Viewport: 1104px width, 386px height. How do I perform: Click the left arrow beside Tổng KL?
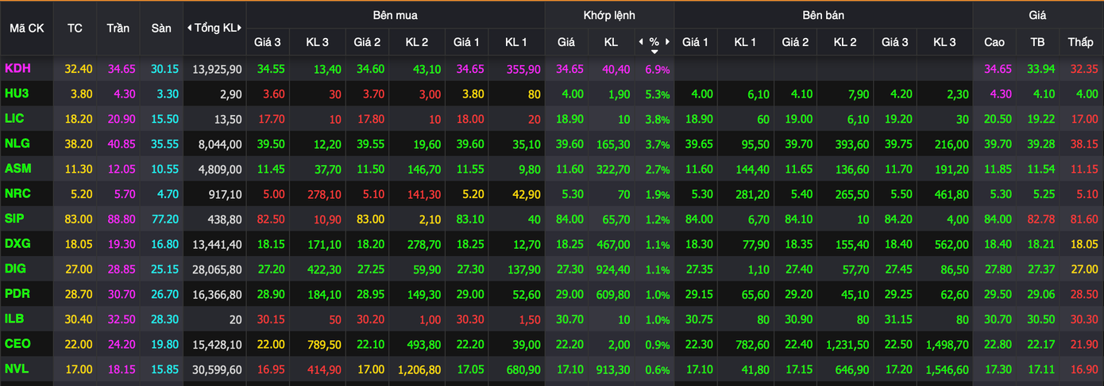(190, 28)
